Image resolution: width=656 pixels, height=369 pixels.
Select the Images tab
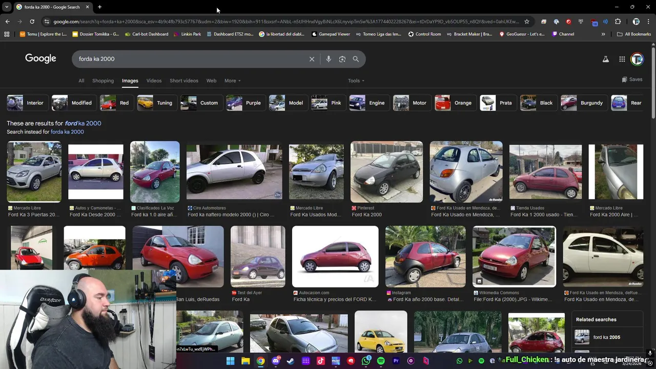pos(130,80)
